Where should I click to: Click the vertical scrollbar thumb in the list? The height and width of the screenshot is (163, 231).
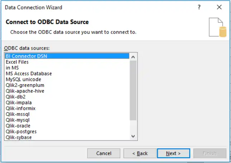click(133, 90)
